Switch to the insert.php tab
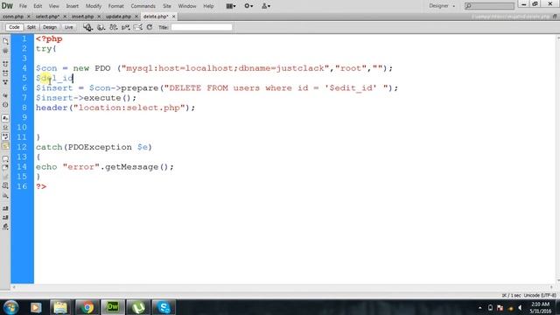This screenshot has width=560, height=315. click(82, 17)
